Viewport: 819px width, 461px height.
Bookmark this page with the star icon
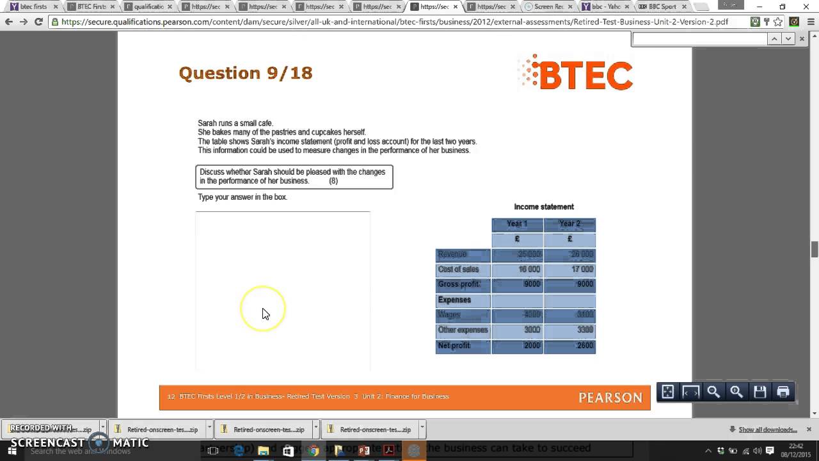[778, 22]
